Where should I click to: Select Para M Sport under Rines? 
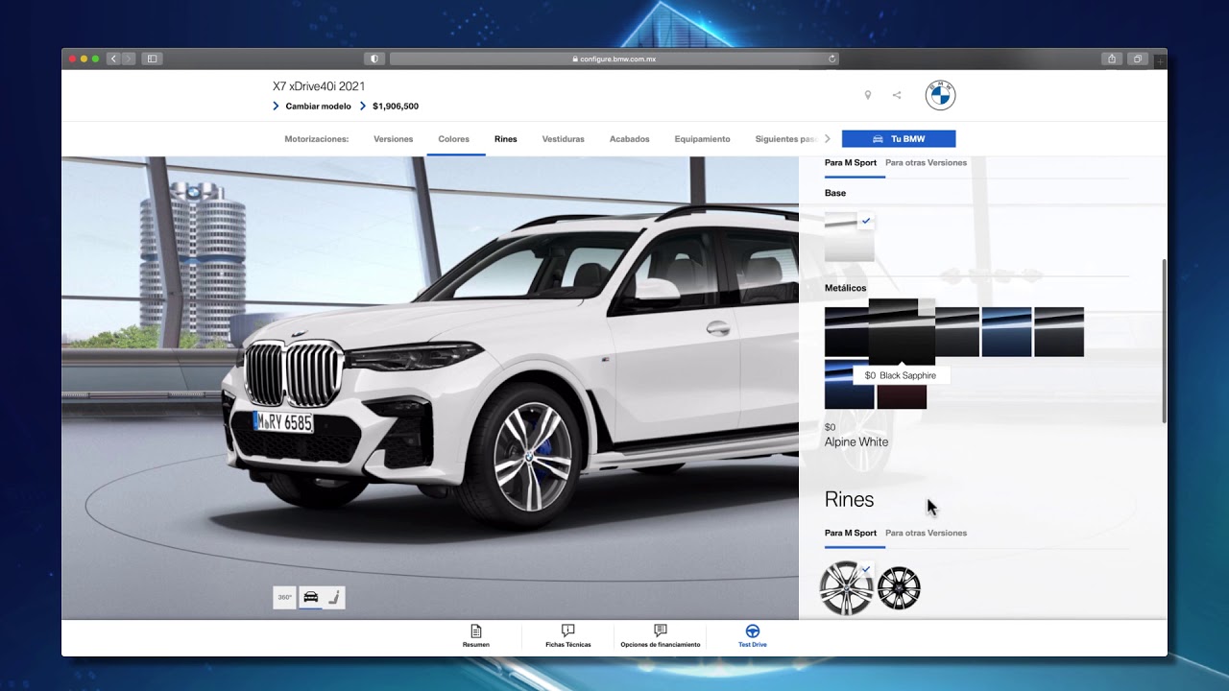(851, 534)
